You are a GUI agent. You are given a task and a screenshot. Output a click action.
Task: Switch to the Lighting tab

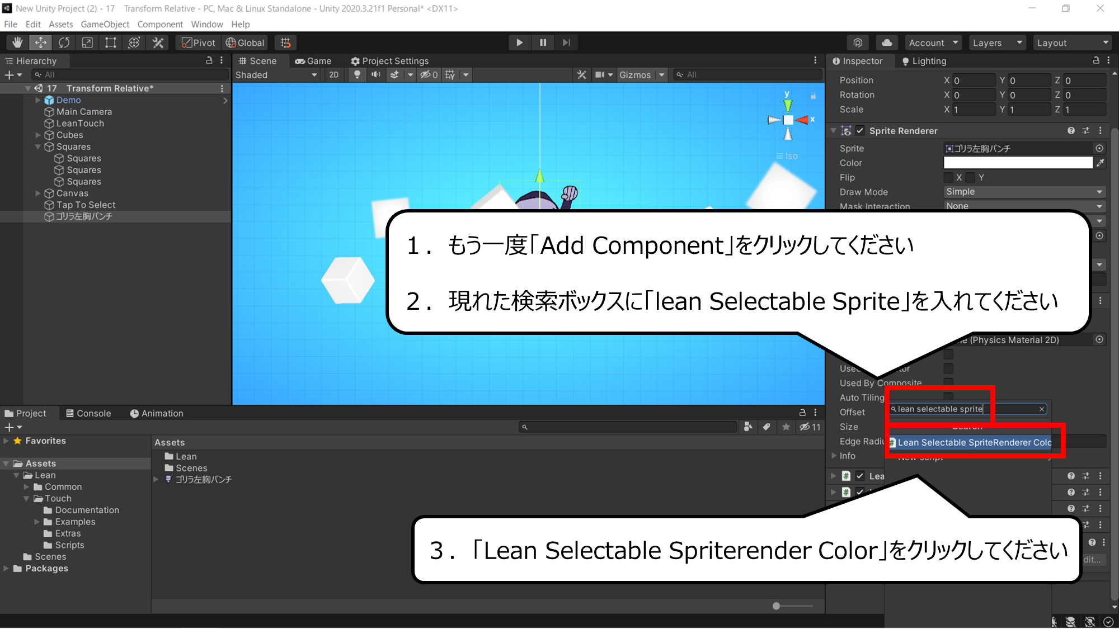pos(924,61)
